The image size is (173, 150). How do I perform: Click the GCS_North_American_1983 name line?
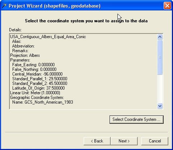[43, 102]
